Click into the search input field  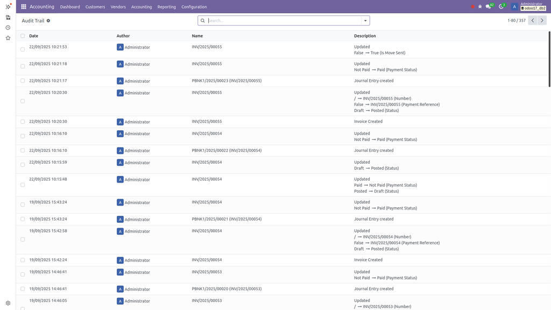[282, 20]
